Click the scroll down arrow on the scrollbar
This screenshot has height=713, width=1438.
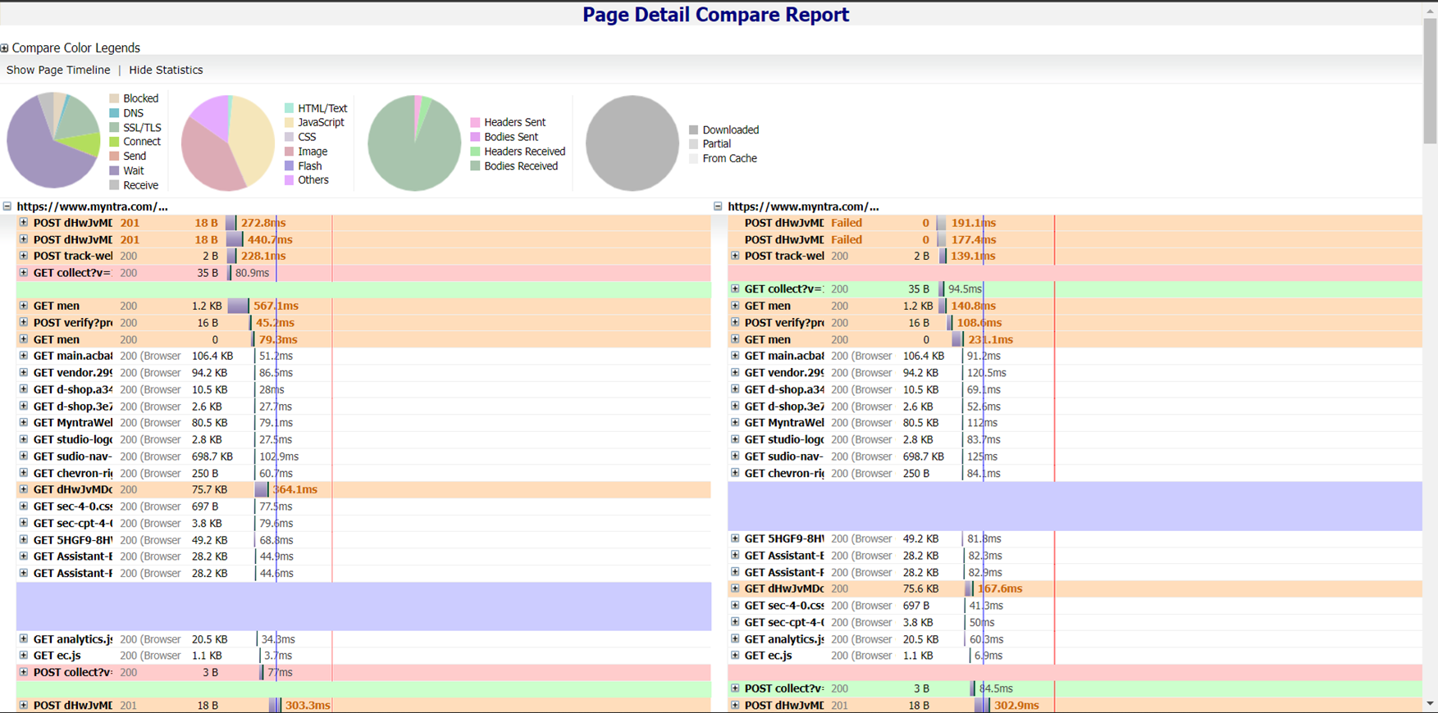pos(1430,704)
